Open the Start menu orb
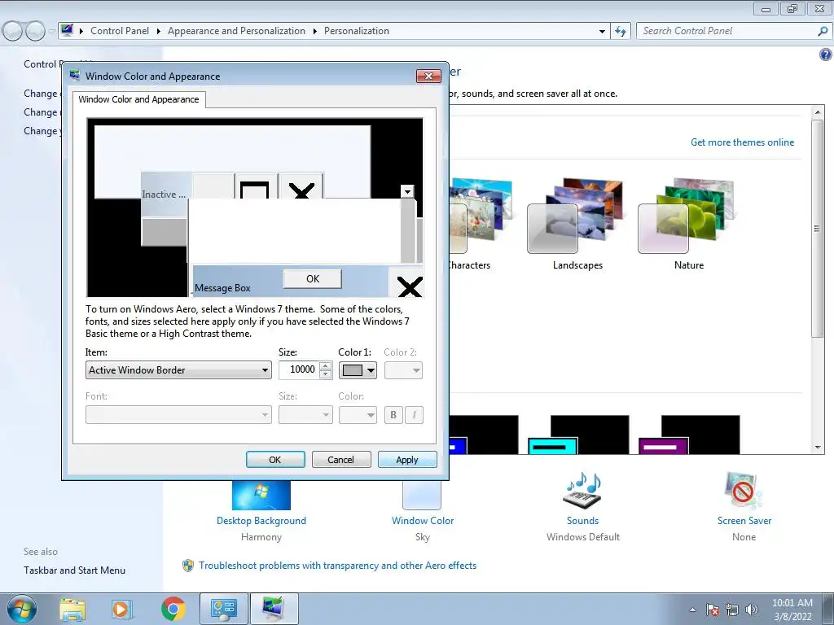Viewport: 834px width, 625px height. 21,609
